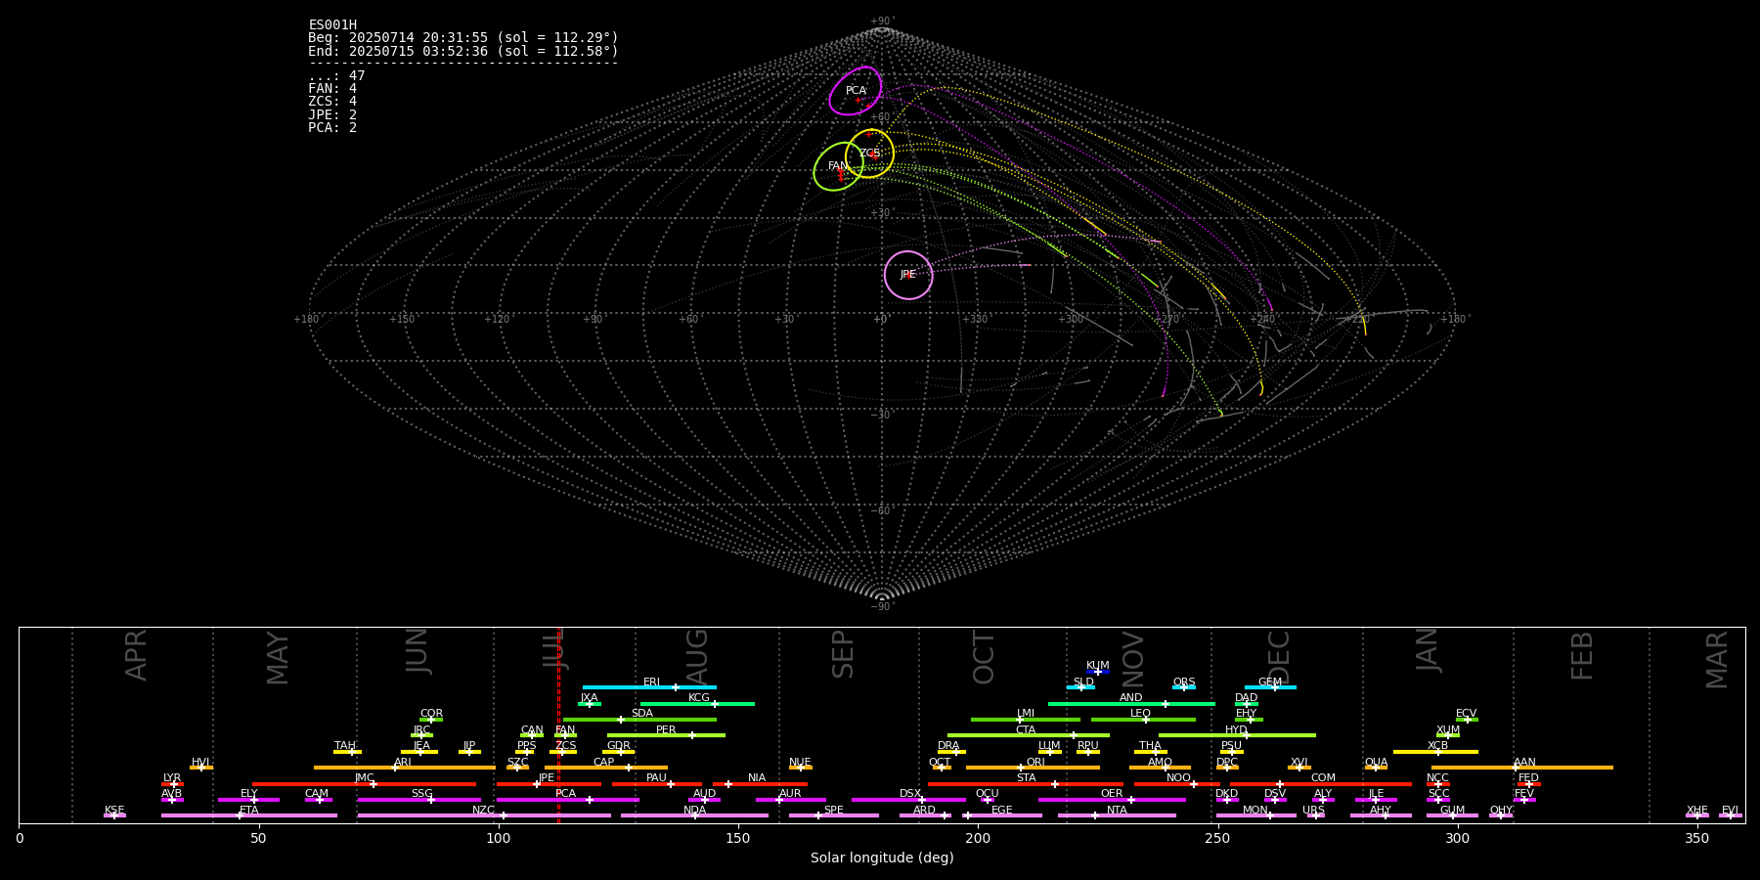
Task: Click the NZC shower bar in the timeline
Action: click(484, 815)
